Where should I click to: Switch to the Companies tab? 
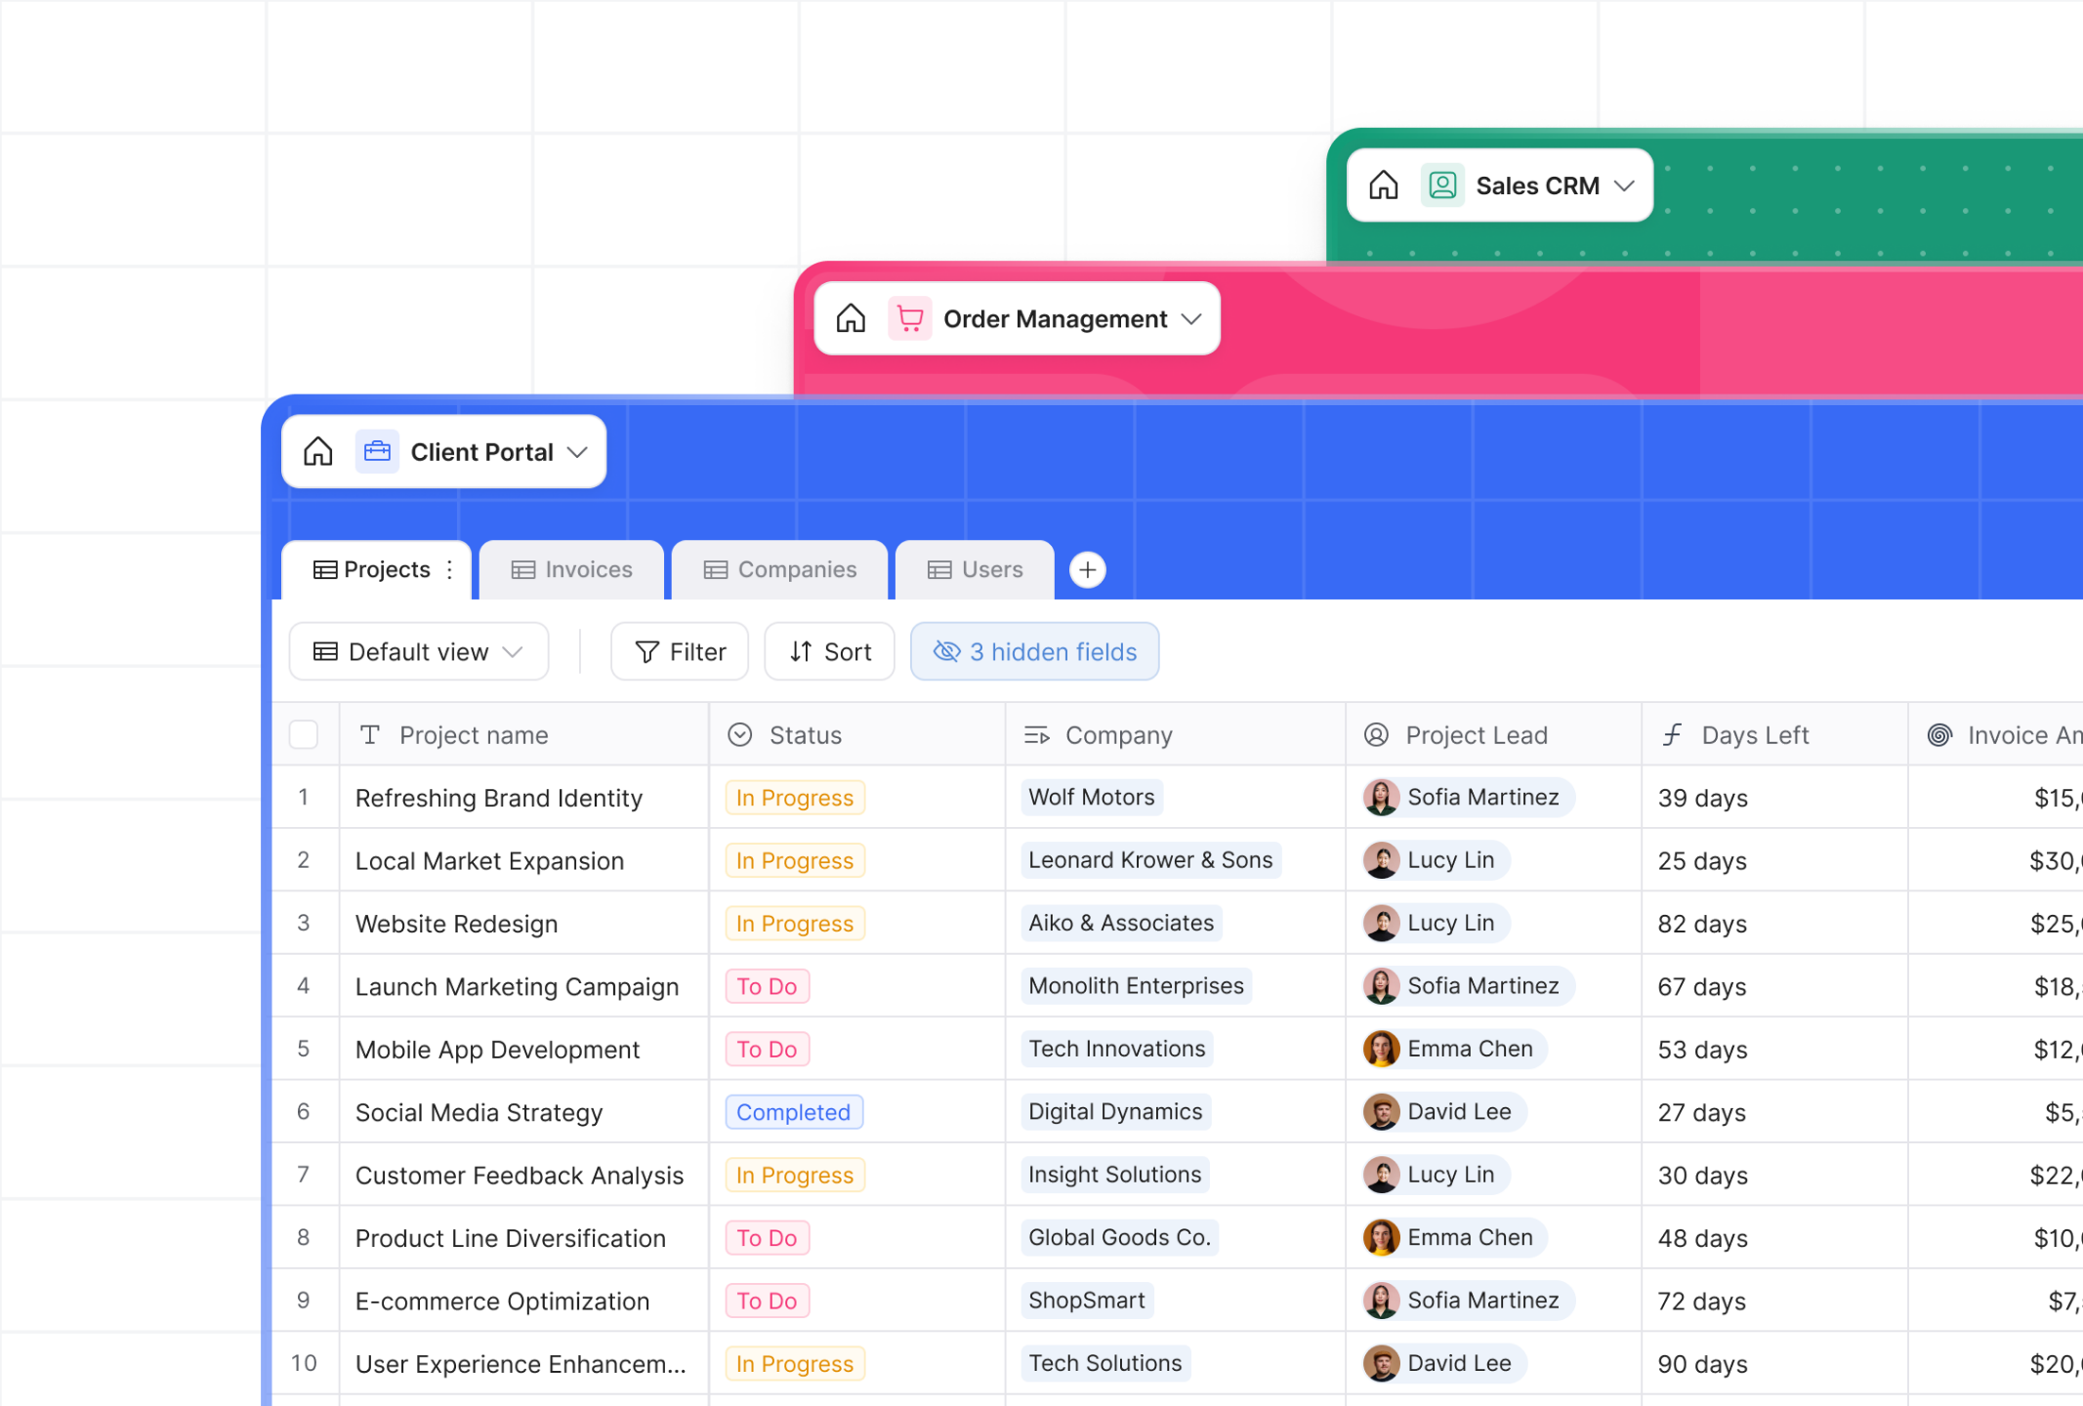[x=780, y=569]
